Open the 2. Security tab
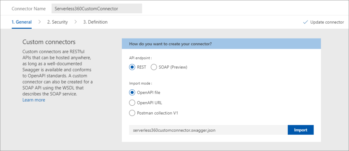The image size is (349, 151). [x=57, y=22]
